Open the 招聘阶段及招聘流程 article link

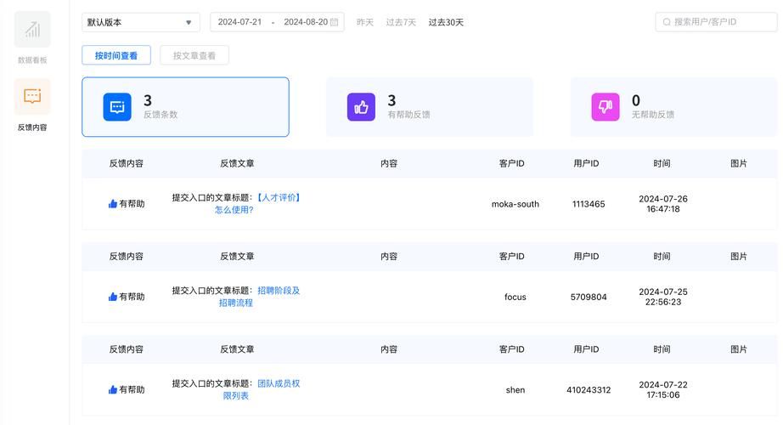(x=260, y=297)
